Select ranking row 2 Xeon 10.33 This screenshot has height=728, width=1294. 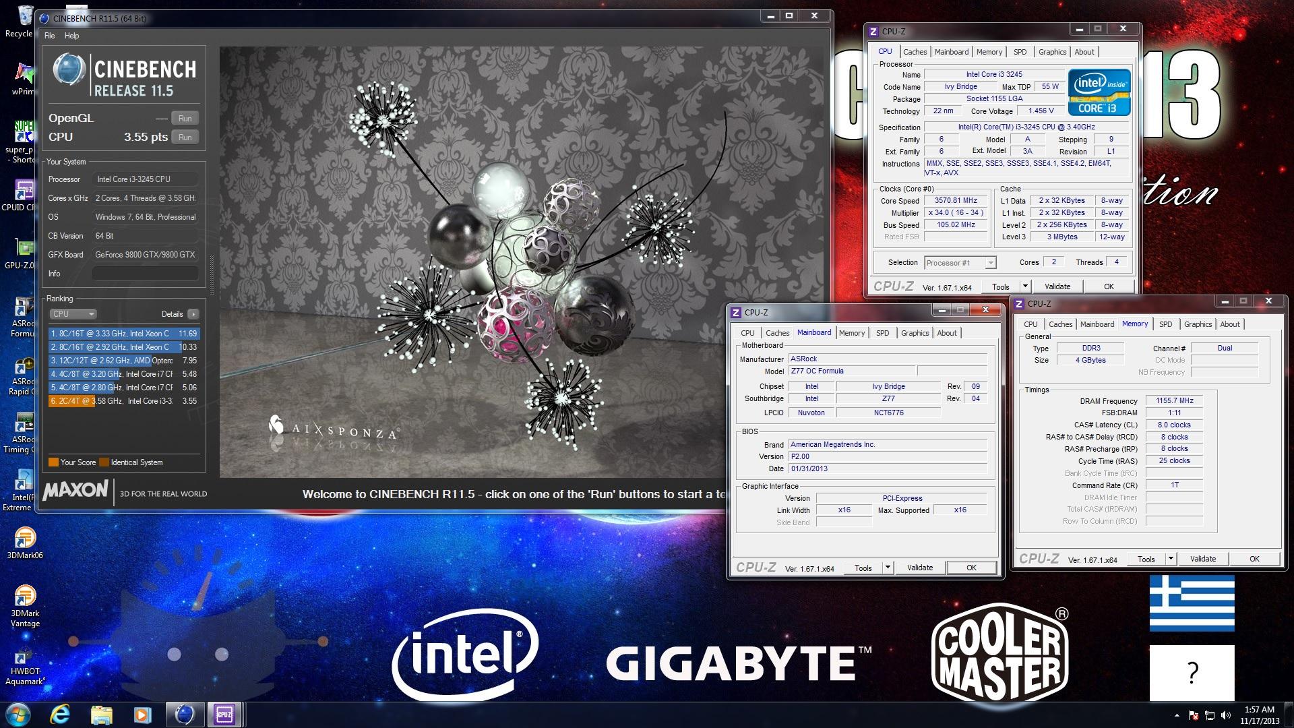point(124,347)
